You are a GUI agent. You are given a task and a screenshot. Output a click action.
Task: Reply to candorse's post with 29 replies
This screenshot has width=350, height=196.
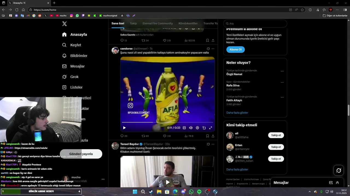click(124, 136)
